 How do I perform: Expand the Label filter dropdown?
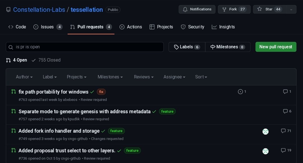50,77
